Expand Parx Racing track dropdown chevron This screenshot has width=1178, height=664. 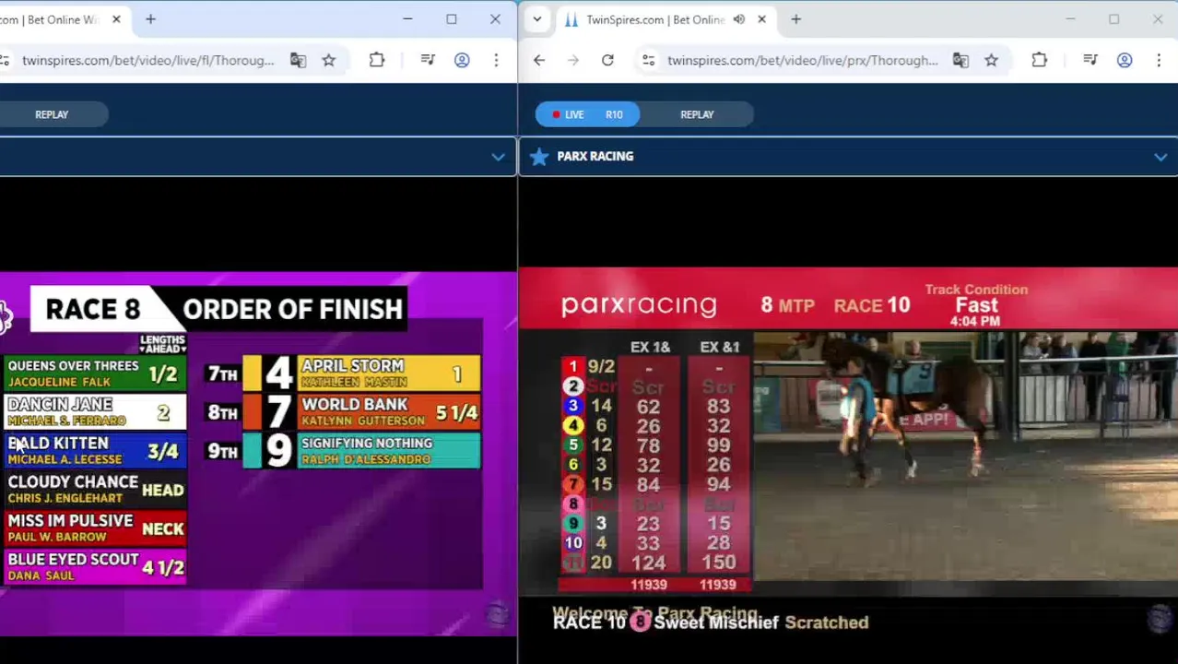pyautogui.click(x=1160, y=157)
